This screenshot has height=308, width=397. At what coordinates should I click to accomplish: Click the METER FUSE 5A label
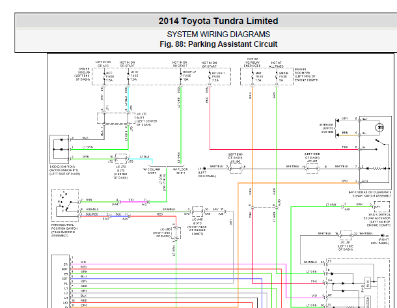click(x=283, y=76)
